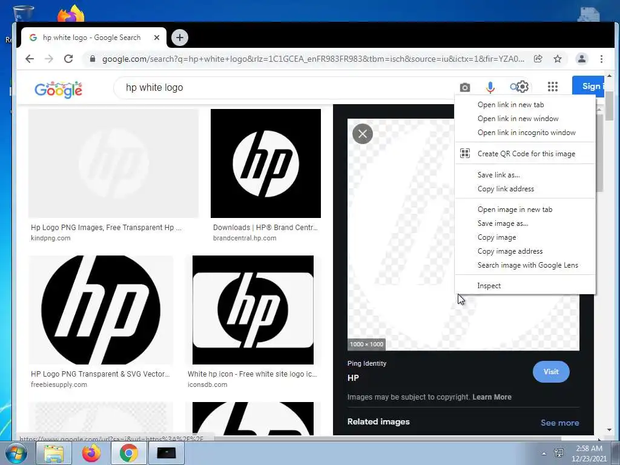This screenshot has width=620, height=465.
Task: Click the '1000 × 1000' size label
Action: coord(366,344)
